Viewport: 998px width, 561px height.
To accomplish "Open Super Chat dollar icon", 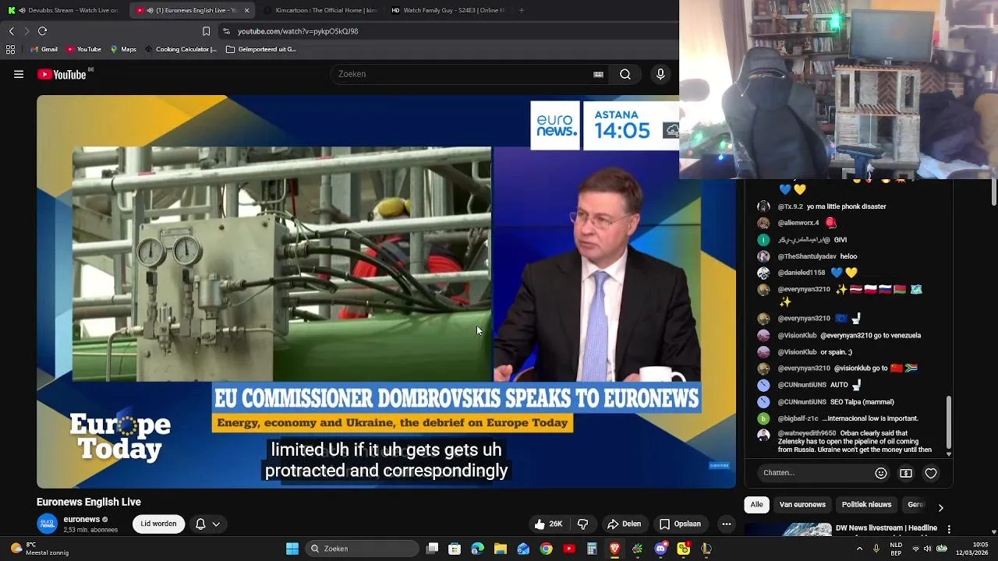I will pyautogui.click(x=906, y=473).
